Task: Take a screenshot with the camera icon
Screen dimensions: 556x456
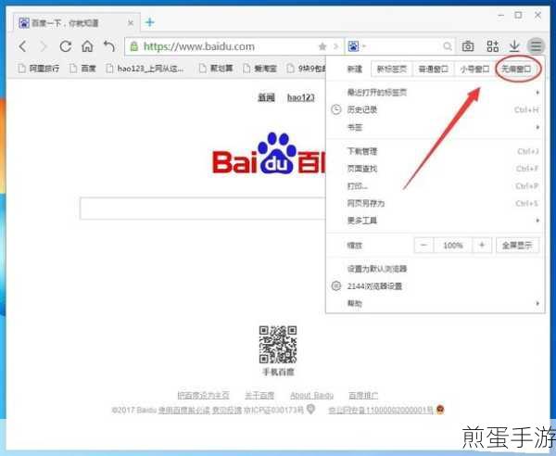Action: pos(468,46)
